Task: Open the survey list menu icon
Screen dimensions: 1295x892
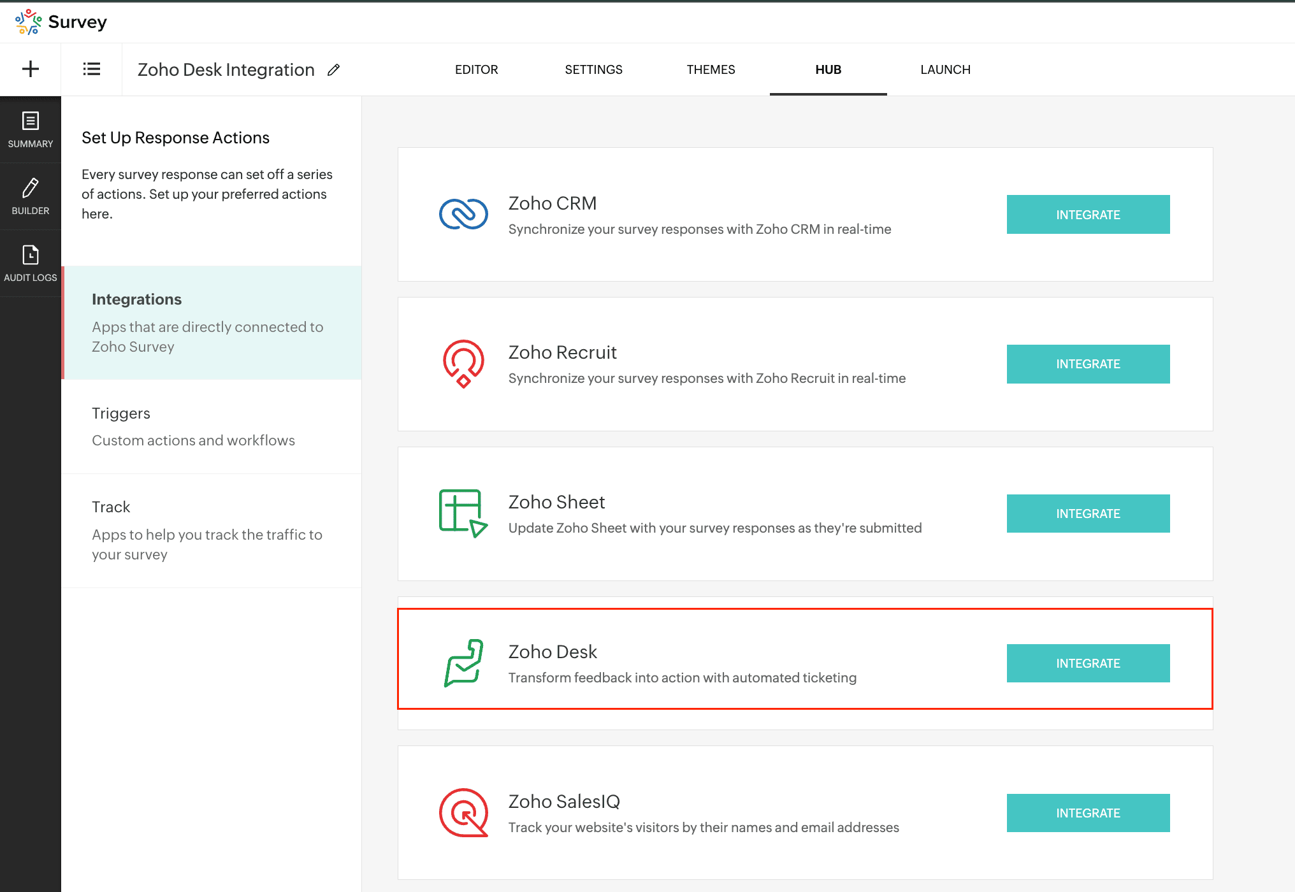Action: pyautogui.click(x=92, y=69)
